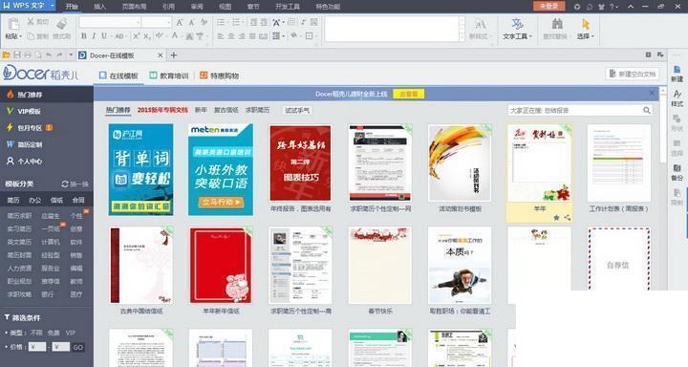Click the open folder icon in quick toolbar
Screen dimensions: 688x367
coord(6,54)
